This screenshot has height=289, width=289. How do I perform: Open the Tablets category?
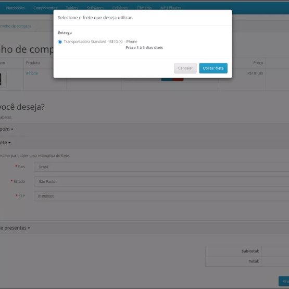coord(72,8)
